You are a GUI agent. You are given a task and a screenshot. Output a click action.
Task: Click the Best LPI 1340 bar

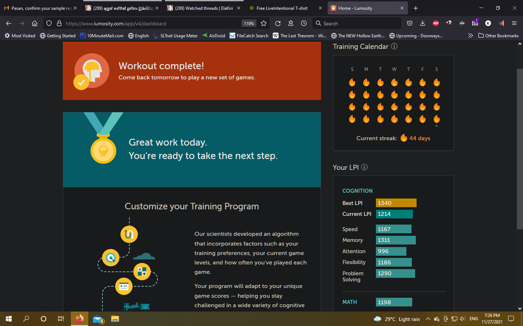[396, 203]
